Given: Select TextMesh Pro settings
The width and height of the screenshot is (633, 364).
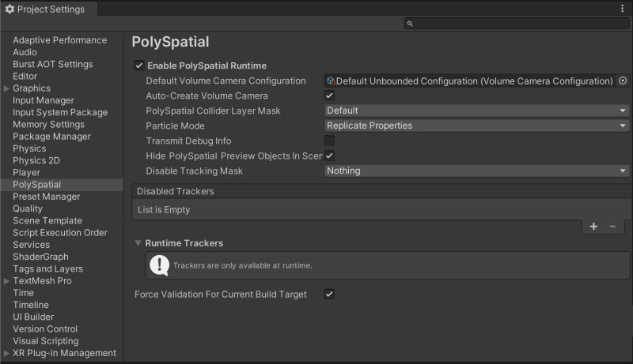Looking at the screenshot, I should [x=42, y=281].
